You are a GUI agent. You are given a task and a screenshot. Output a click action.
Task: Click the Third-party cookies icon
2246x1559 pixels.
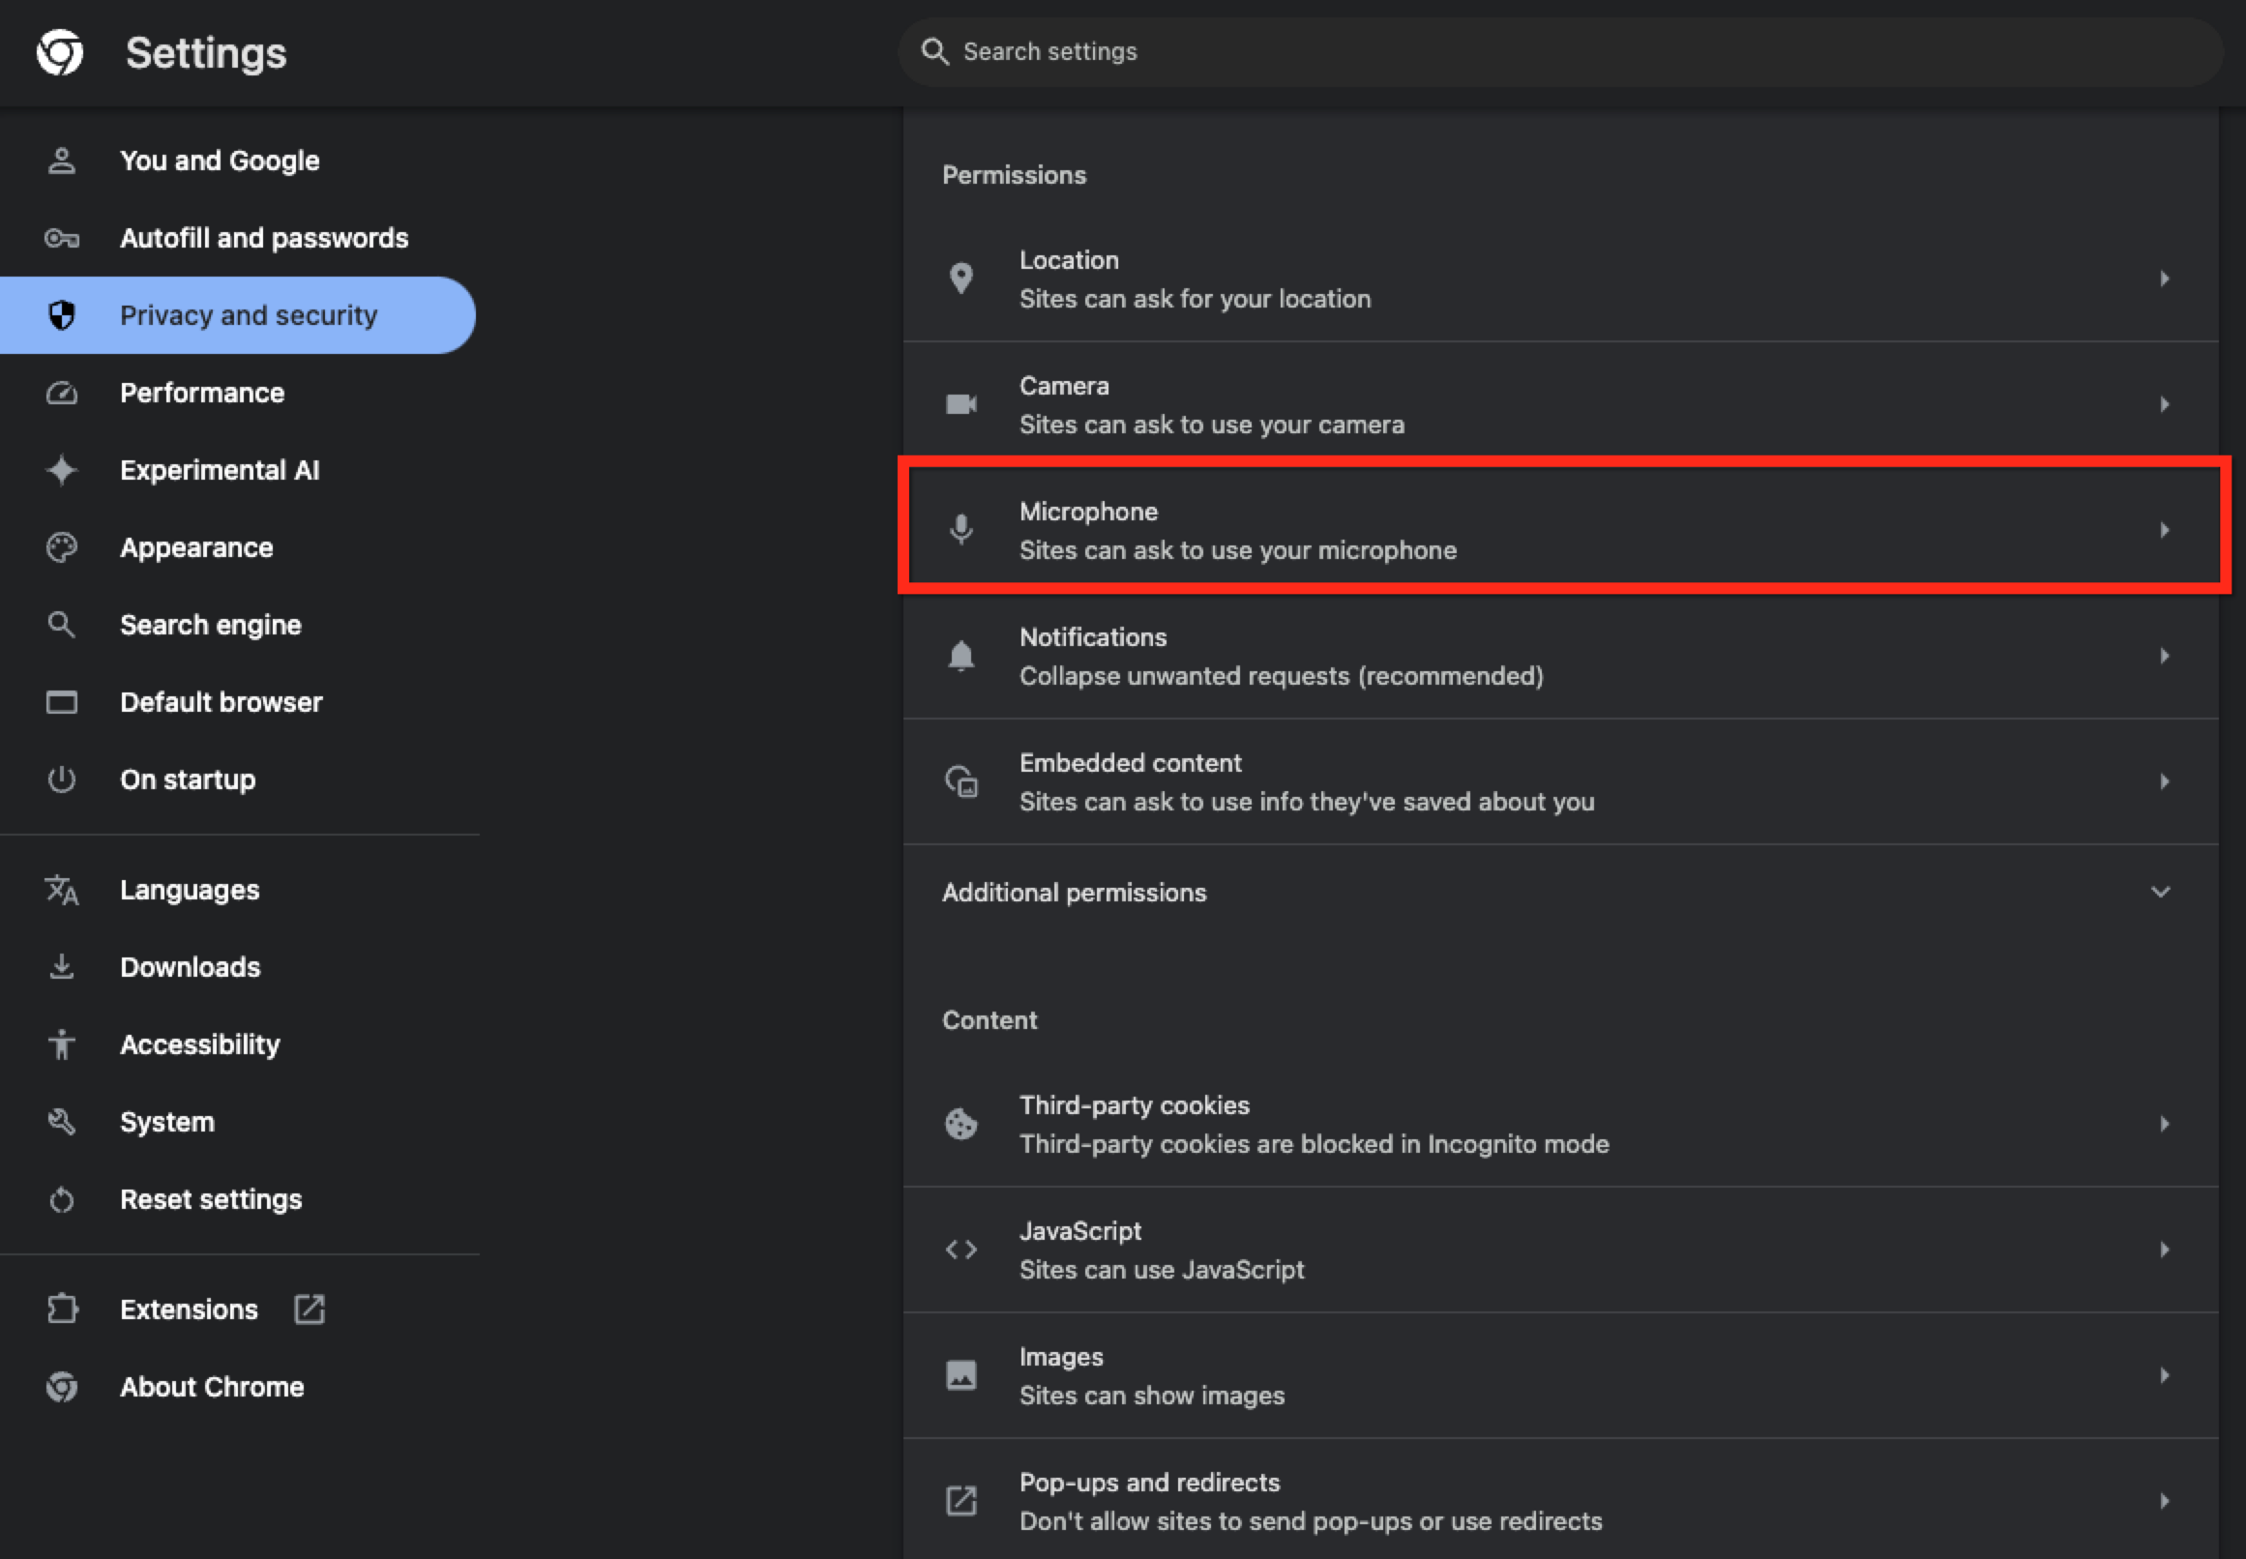point(961,1124)
